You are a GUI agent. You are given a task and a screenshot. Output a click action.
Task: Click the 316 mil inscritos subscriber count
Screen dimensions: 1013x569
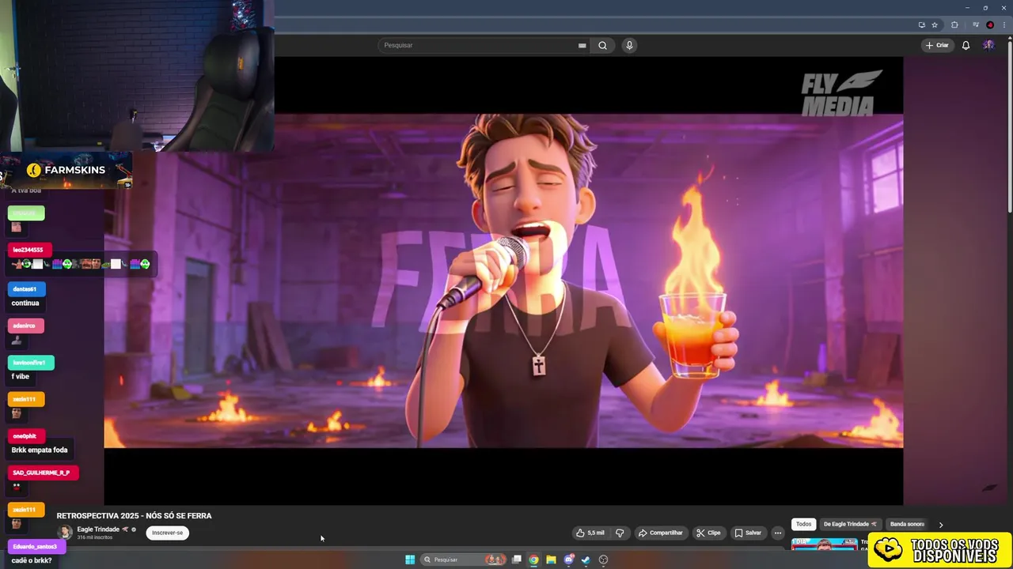[94, 537]
